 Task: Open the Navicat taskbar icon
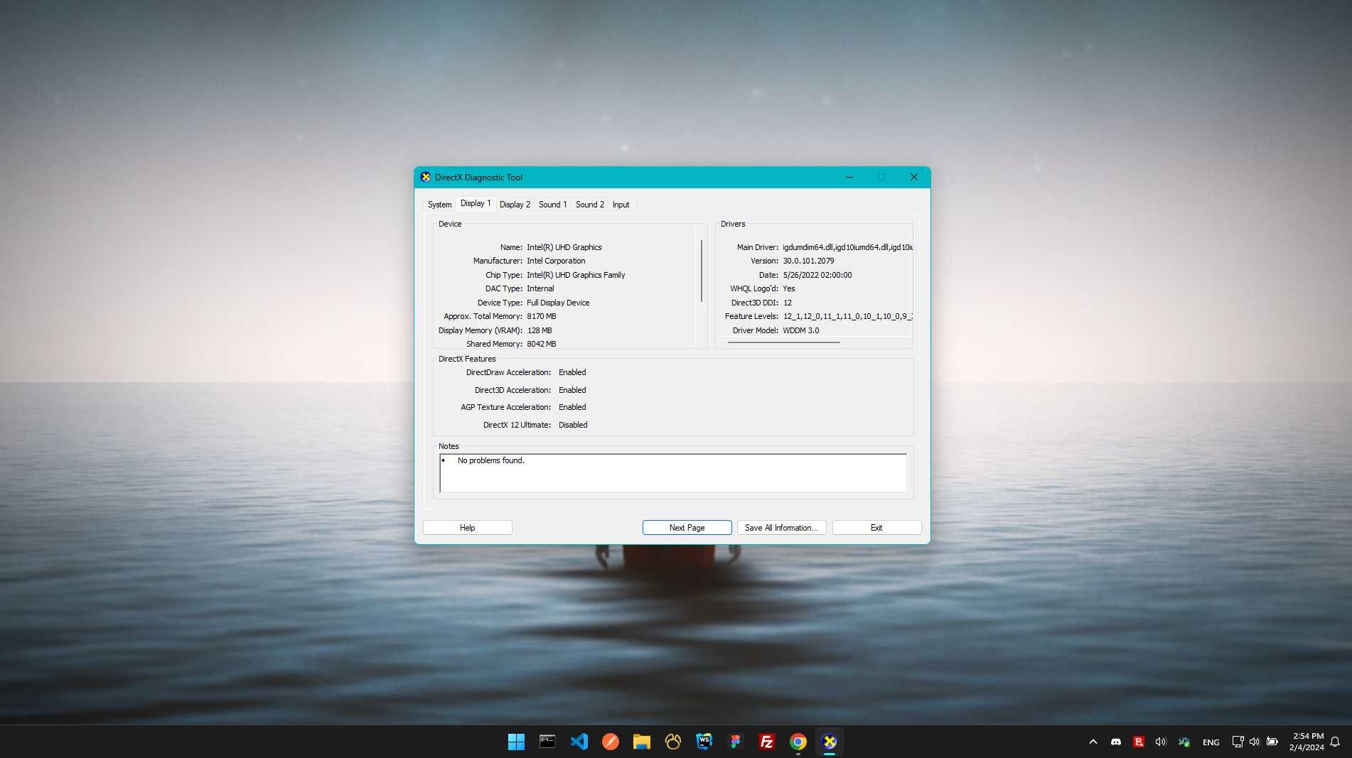[672, 742]
